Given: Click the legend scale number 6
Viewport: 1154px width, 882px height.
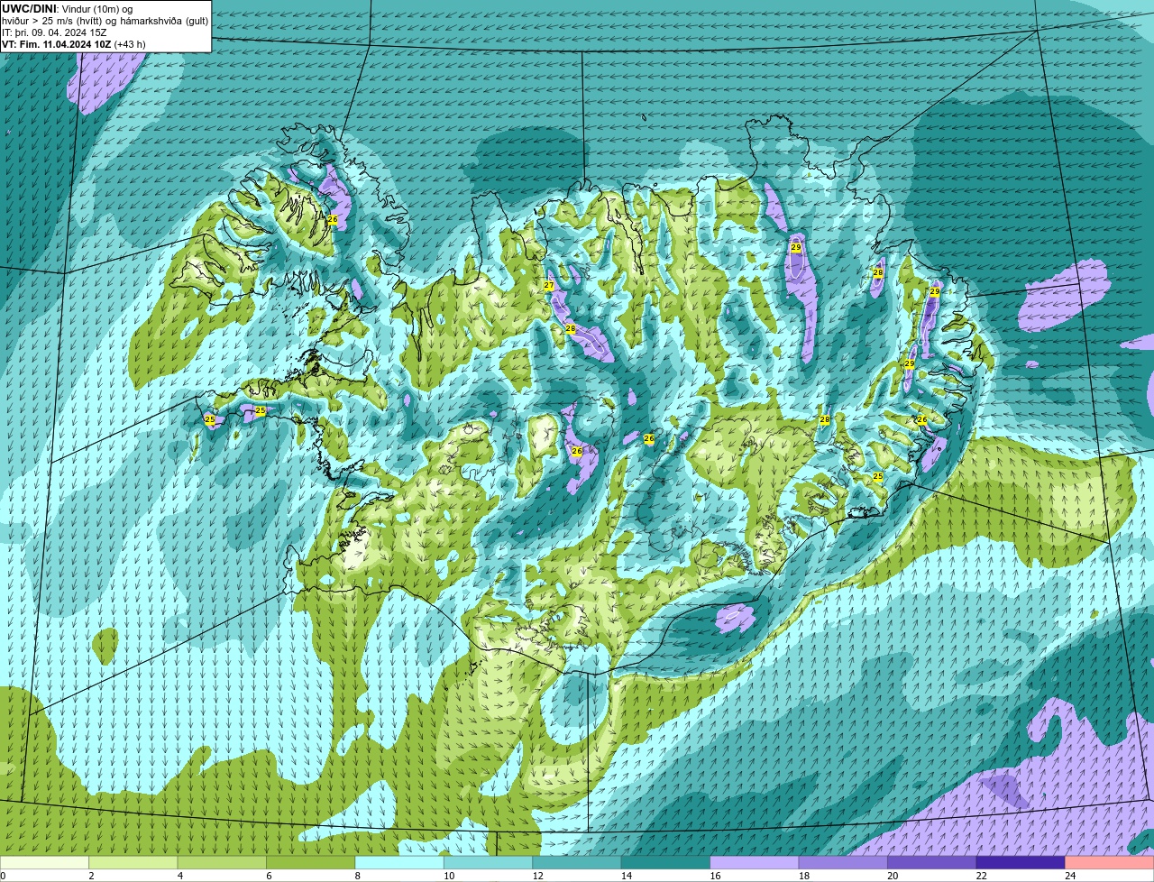Looking at the screenshot, I should (x=269, y=876).
